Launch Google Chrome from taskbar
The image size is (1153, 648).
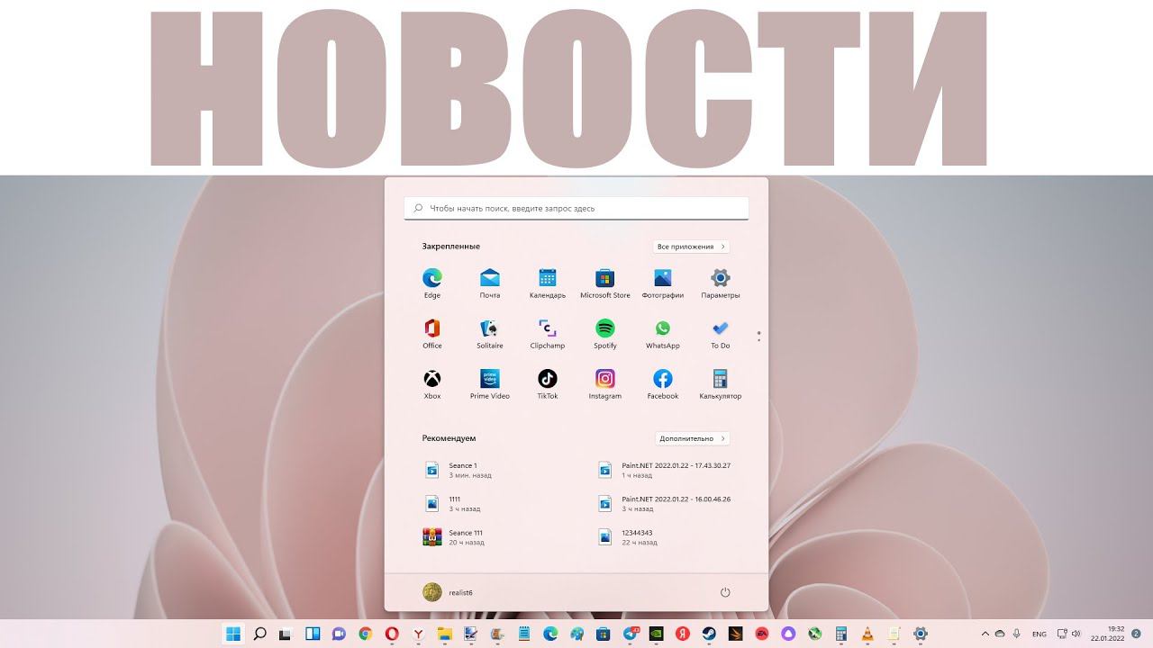pos(365,634)
